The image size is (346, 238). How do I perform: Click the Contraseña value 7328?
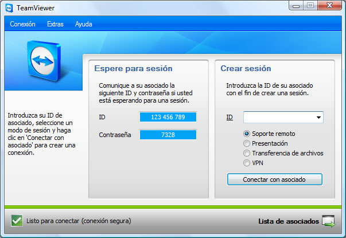[x=168, y=135]
